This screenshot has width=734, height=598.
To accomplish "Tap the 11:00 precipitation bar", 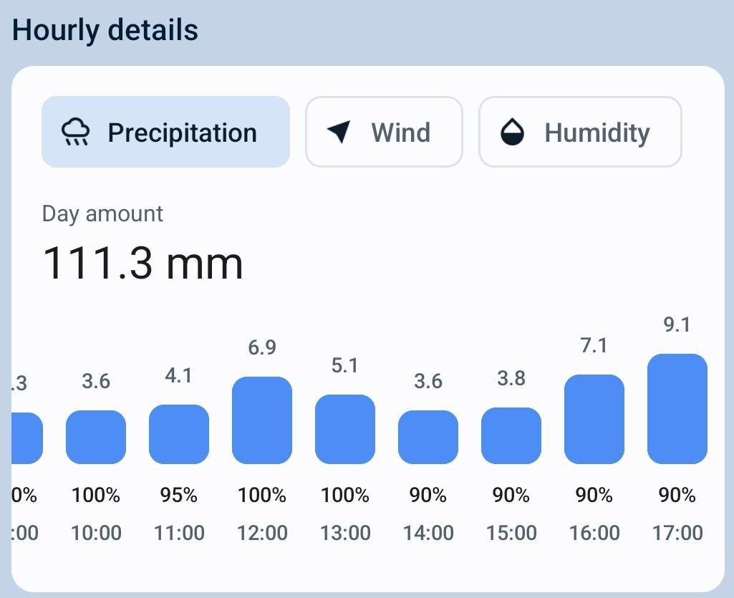I will [x=179, y=434].
